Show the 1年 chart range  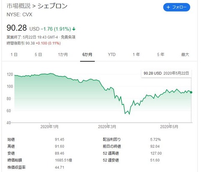[x=136, y=55]
